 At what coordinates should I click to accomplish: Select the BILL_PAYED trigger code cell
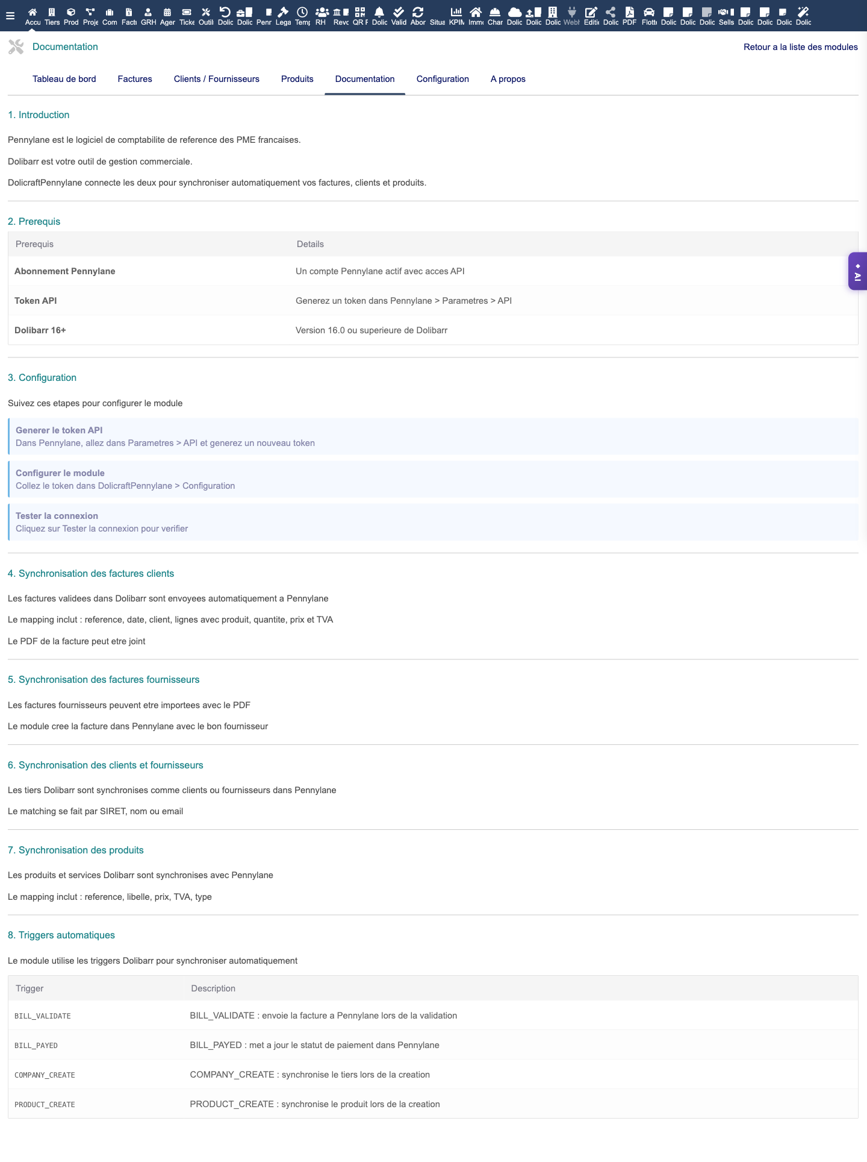point(36,1046)
